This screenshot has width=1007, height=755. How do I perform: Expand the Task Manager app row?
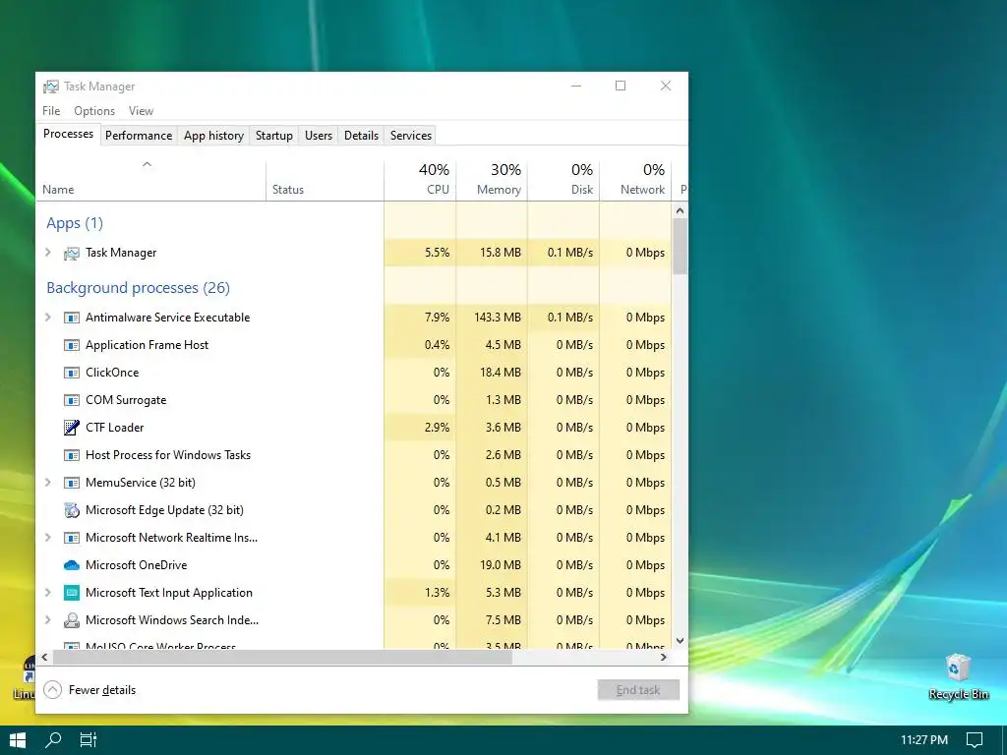(x=47, y=253)
